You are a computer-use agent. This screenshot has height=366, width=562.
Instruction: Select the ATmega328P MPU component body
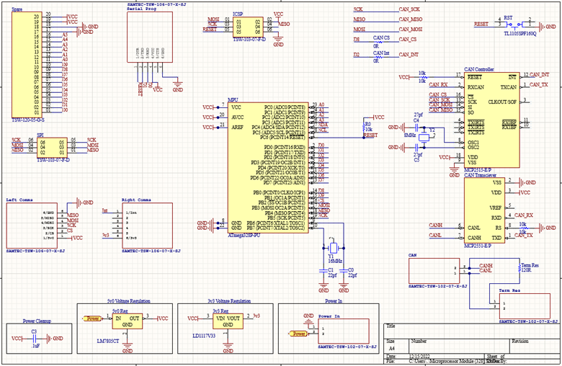point(267,166)
